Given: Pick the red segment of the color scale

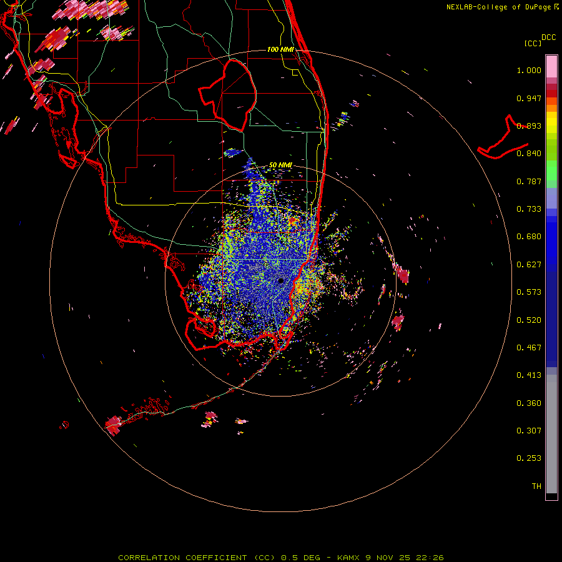Looking at the screenshot, I should (x=551, y=94).
